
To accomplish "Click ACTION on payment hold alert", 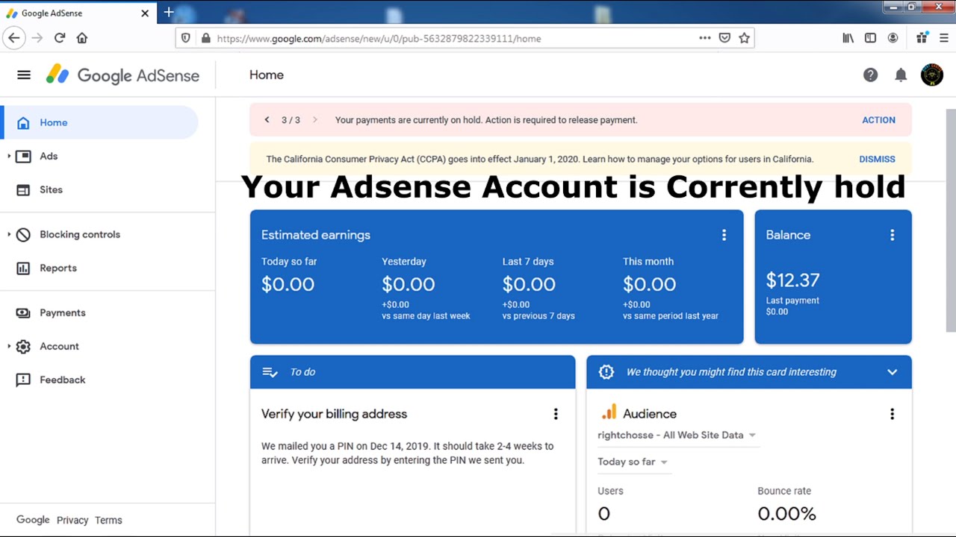I will click(x=878, y=119).
